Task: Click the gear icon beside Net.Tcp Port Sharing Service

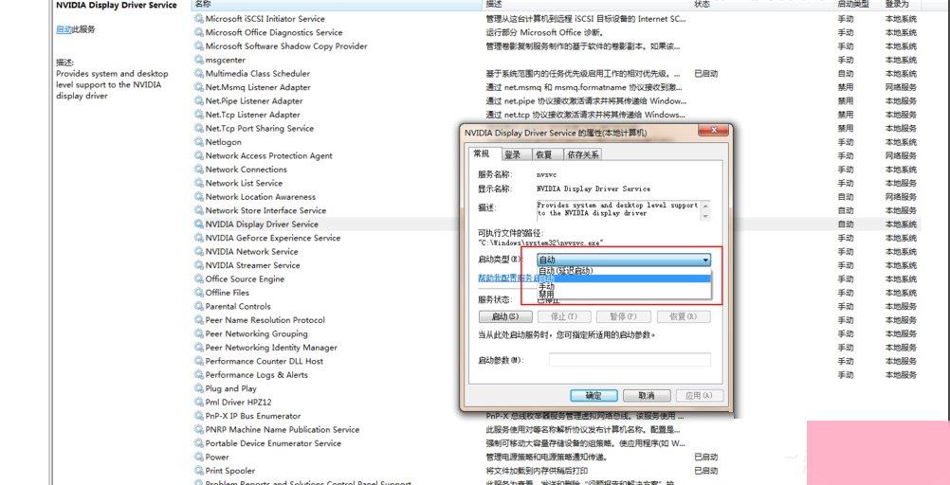Action: pos(199,129)
